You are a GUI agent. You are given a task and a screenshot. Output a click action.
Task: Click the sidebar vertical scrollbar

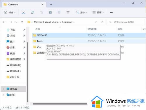[28, 72]
